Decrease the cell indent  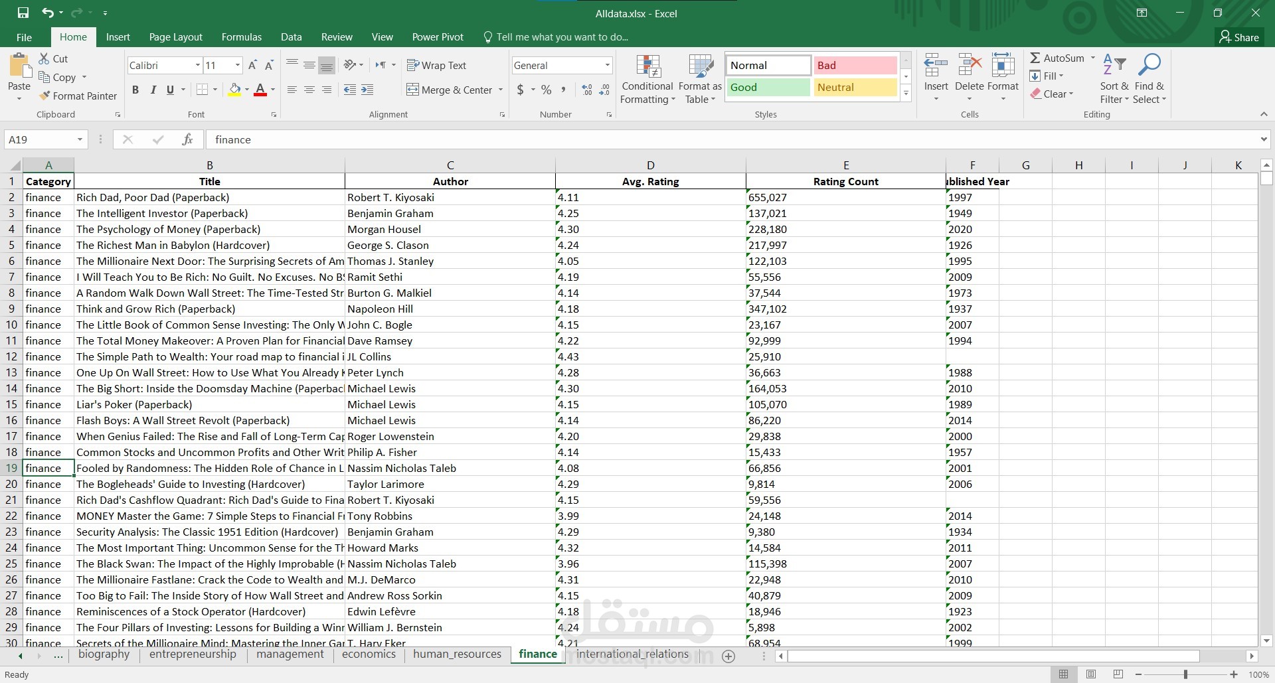pyautogui.click(x=349, y=90)
